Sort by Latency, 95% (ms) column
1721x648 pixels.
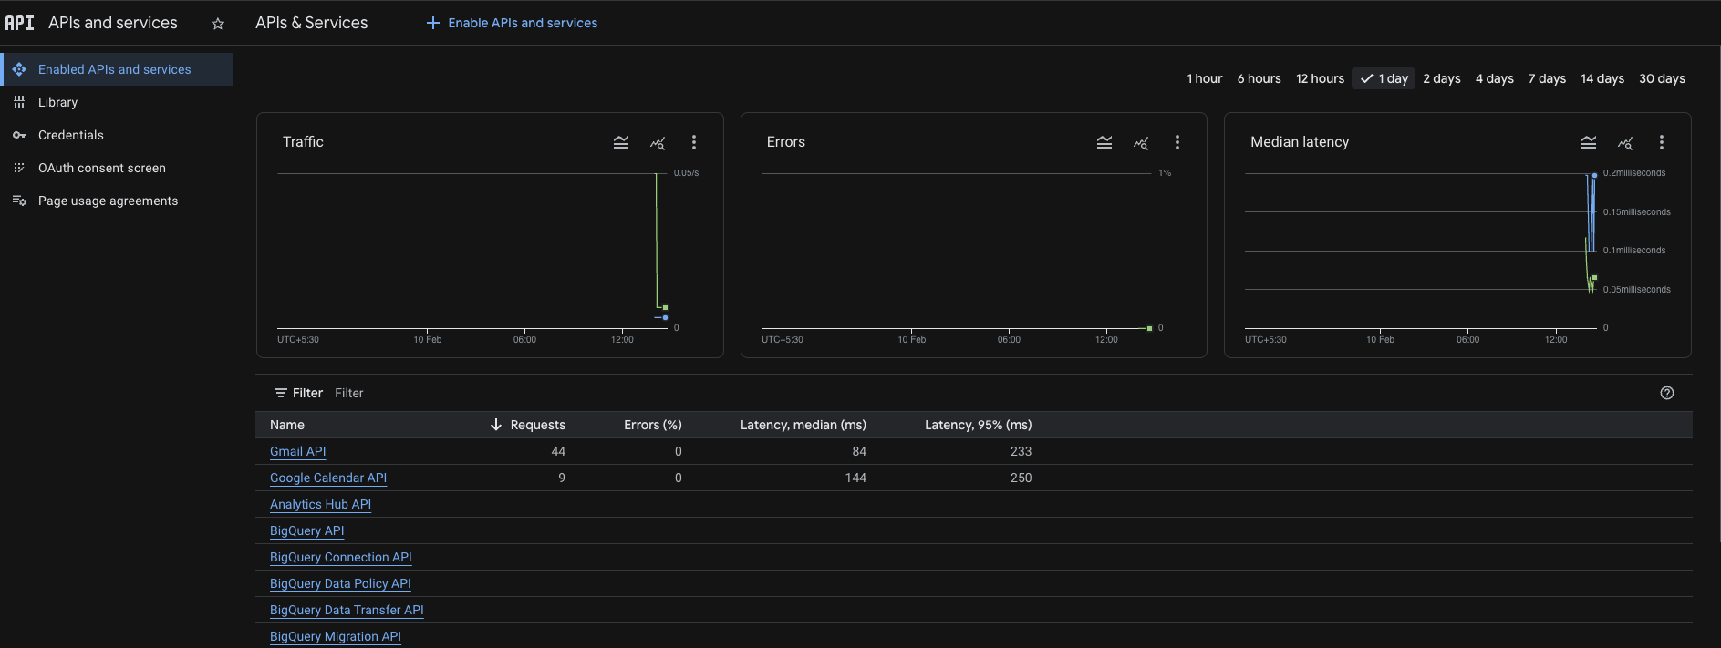(979, 425)
